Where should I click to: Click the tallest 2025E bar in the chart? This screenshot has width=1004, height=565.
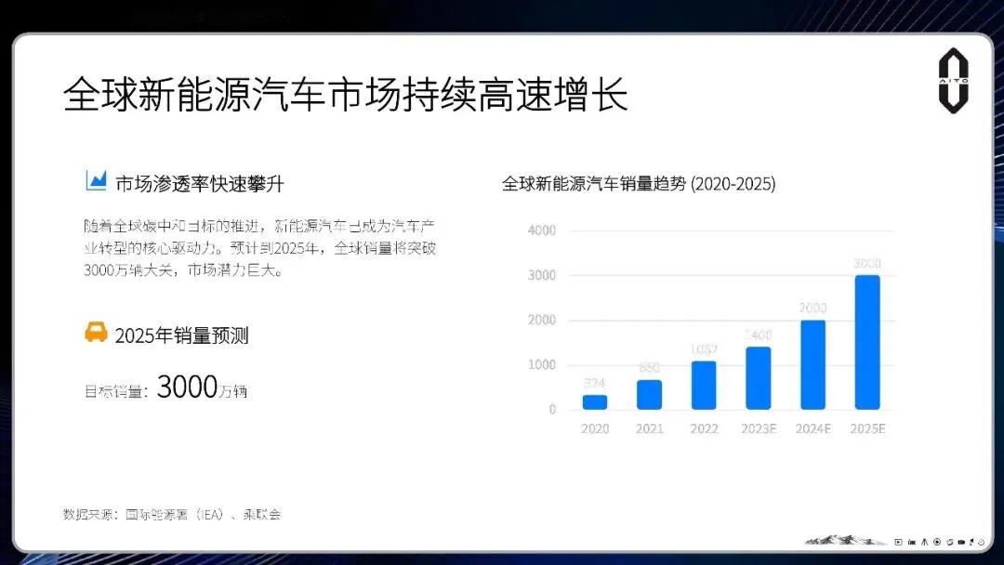tap(867, 344)
